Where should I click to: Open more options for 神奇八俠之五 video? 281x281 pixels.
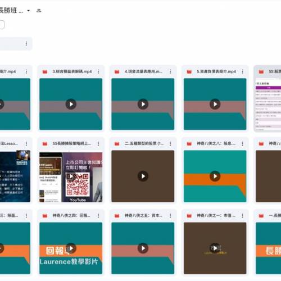pos(170,216)
